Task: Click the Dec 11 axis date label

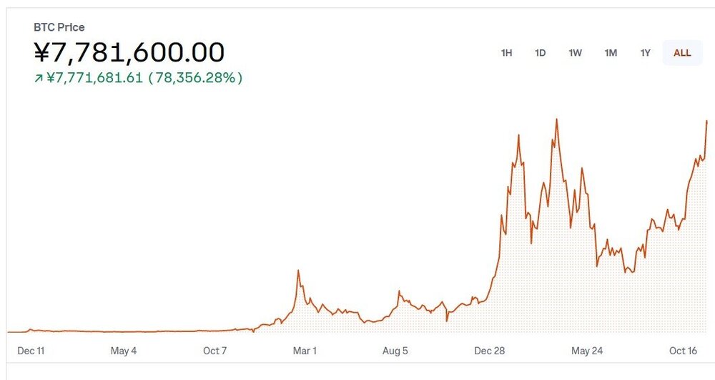Action: pyautogui.click(x=31, y=351)
